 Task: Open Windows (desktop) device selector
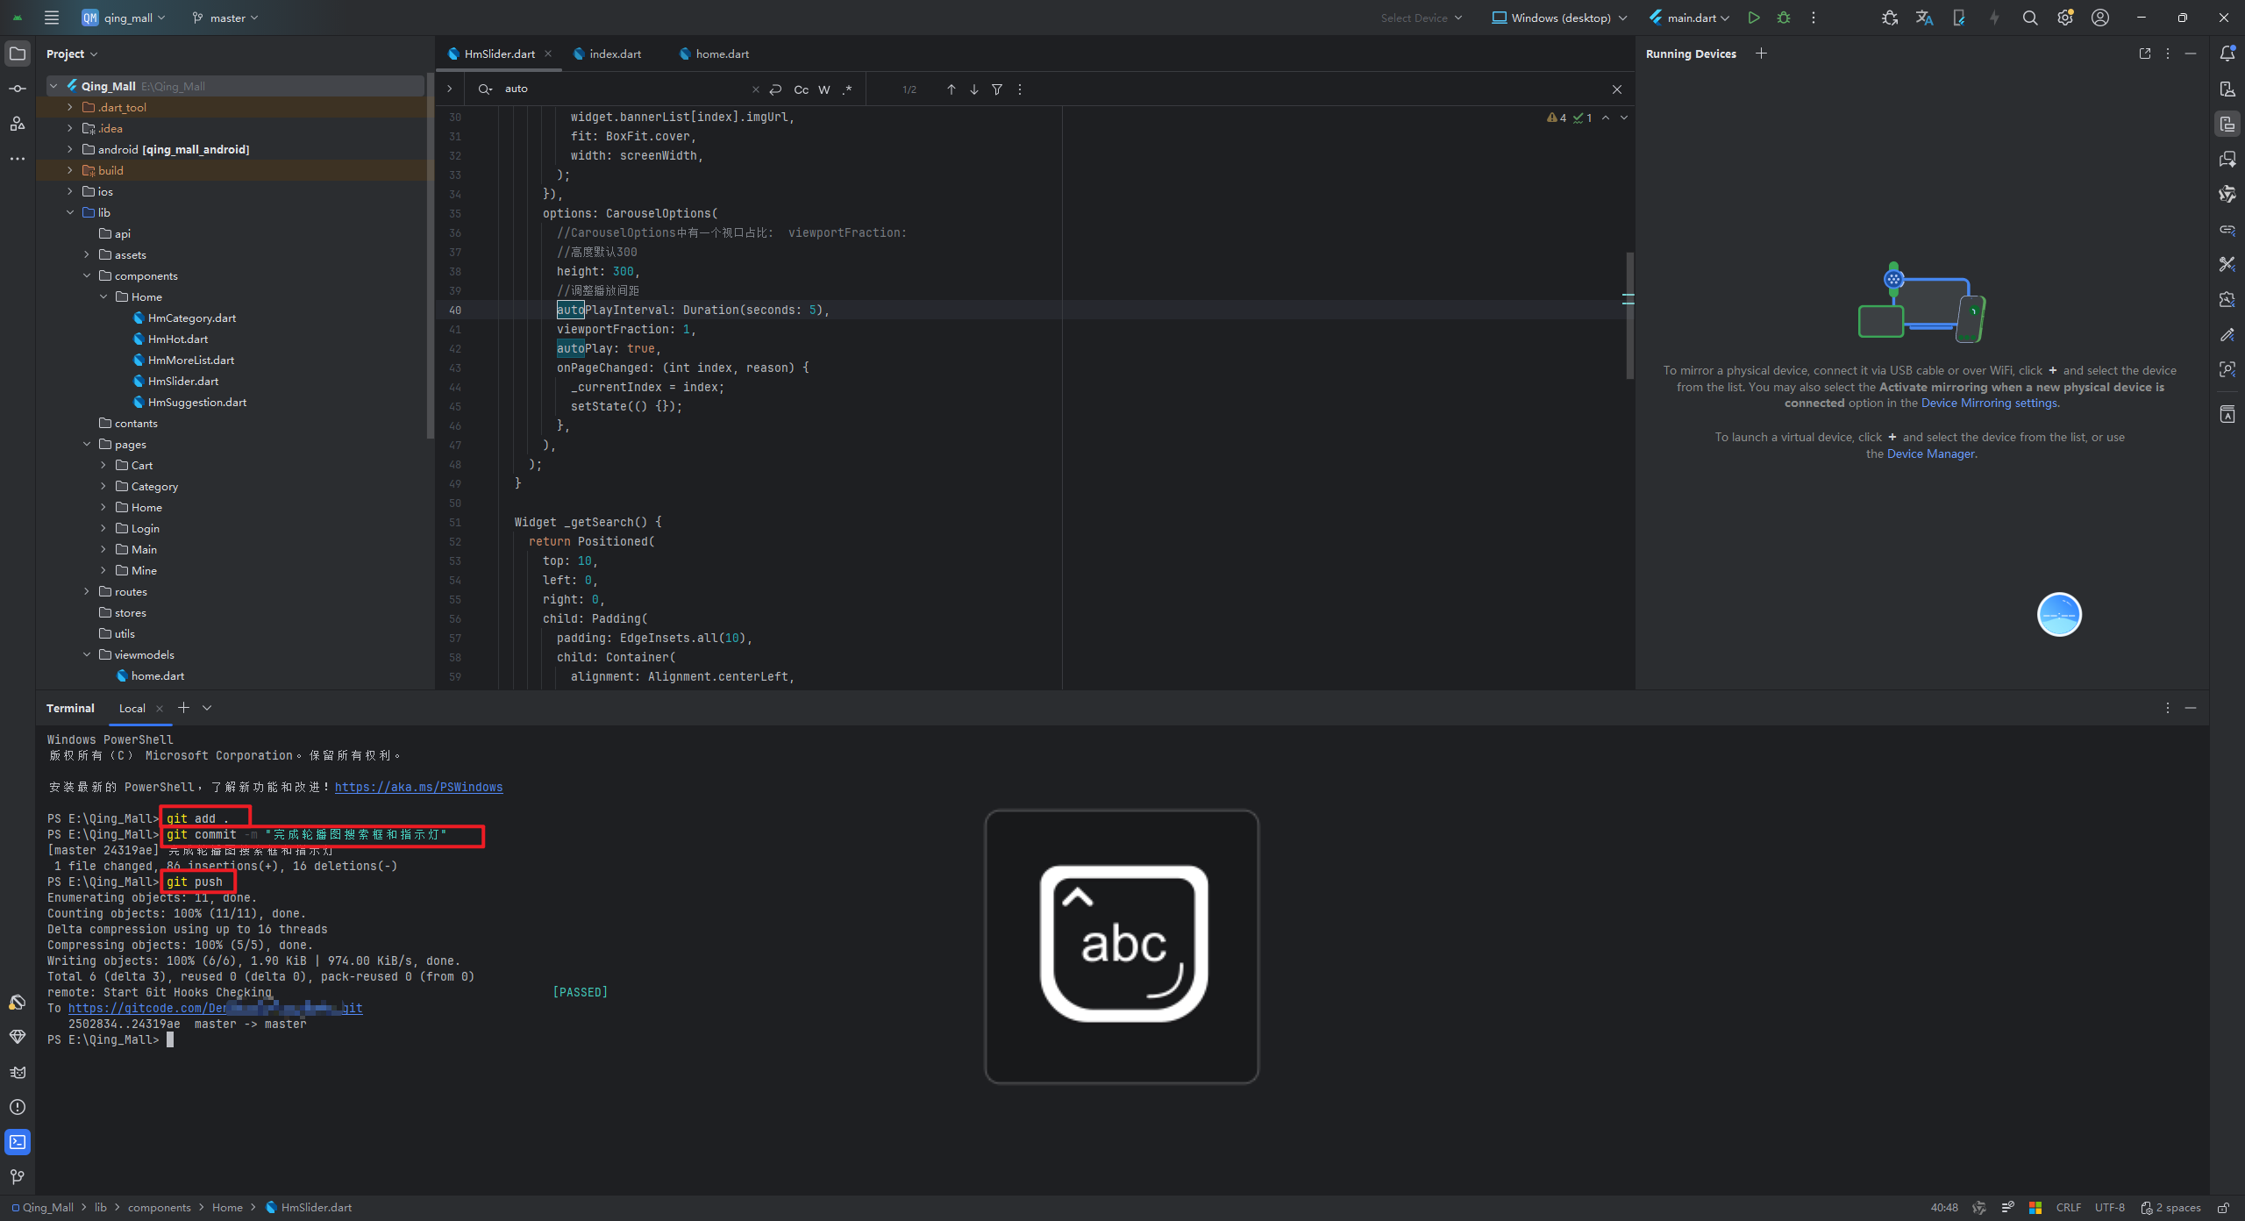tap(1559, 18)
